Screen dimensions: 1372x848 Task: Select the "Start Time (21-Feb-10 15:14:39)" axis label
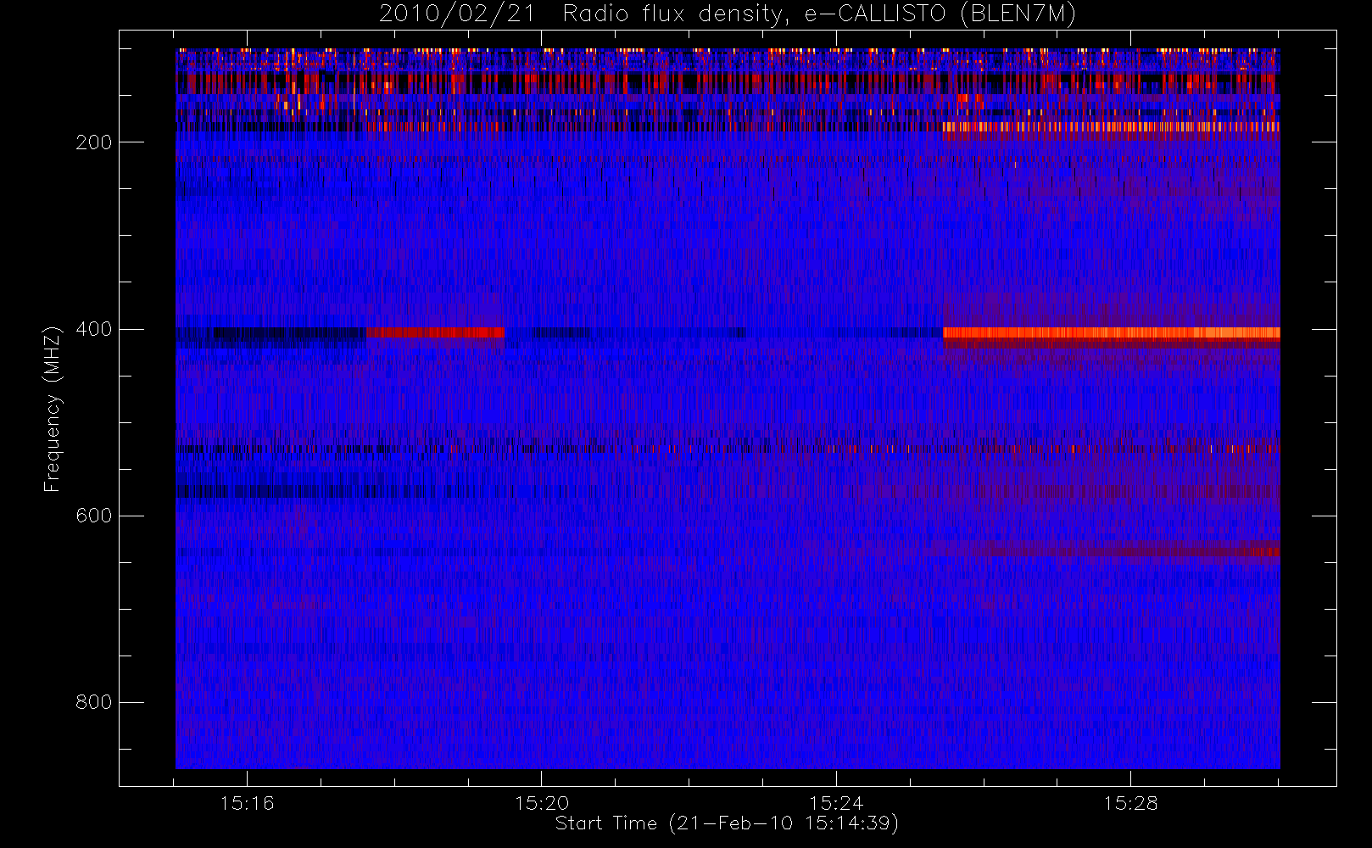coord(727,823)
